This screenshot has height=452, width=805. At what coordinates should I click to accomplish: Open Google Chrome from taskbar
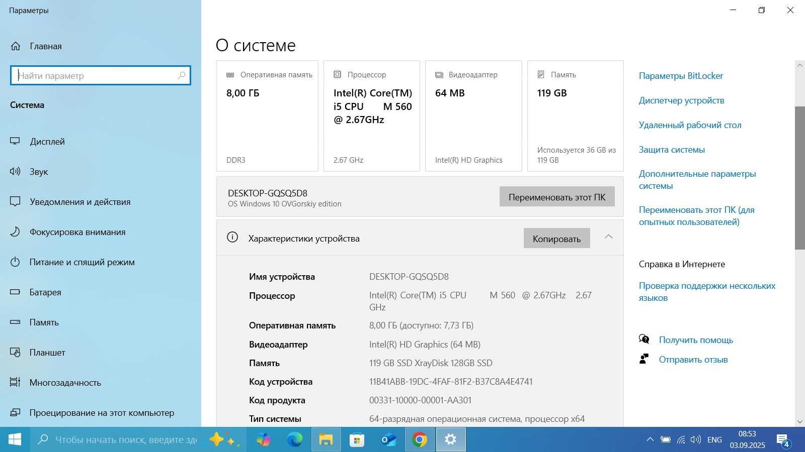(x=420, y=440)
